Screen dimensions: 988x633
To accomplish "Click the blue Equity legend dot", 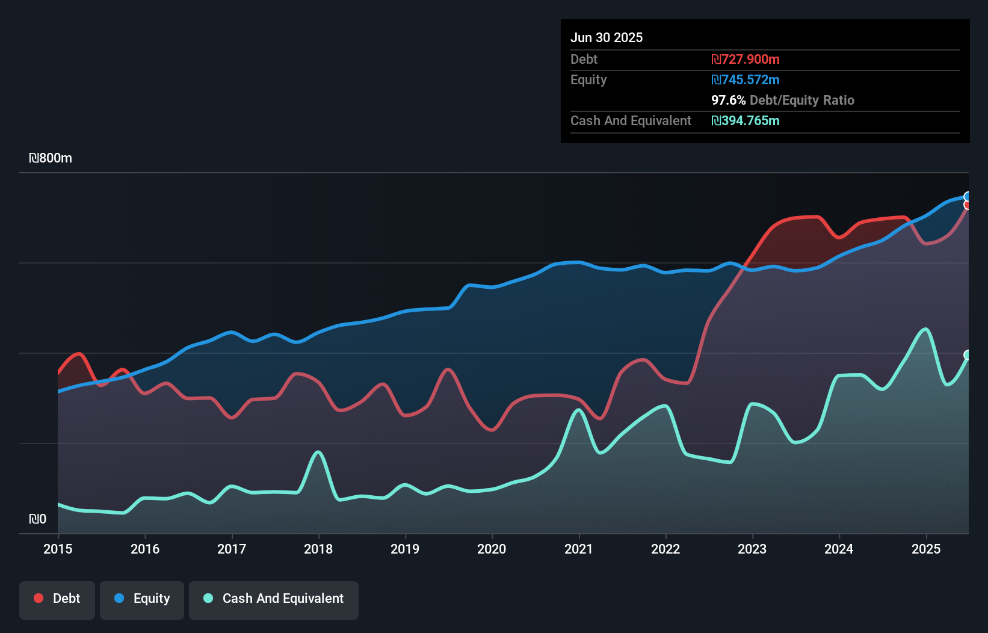I will (x=119, y=598).
